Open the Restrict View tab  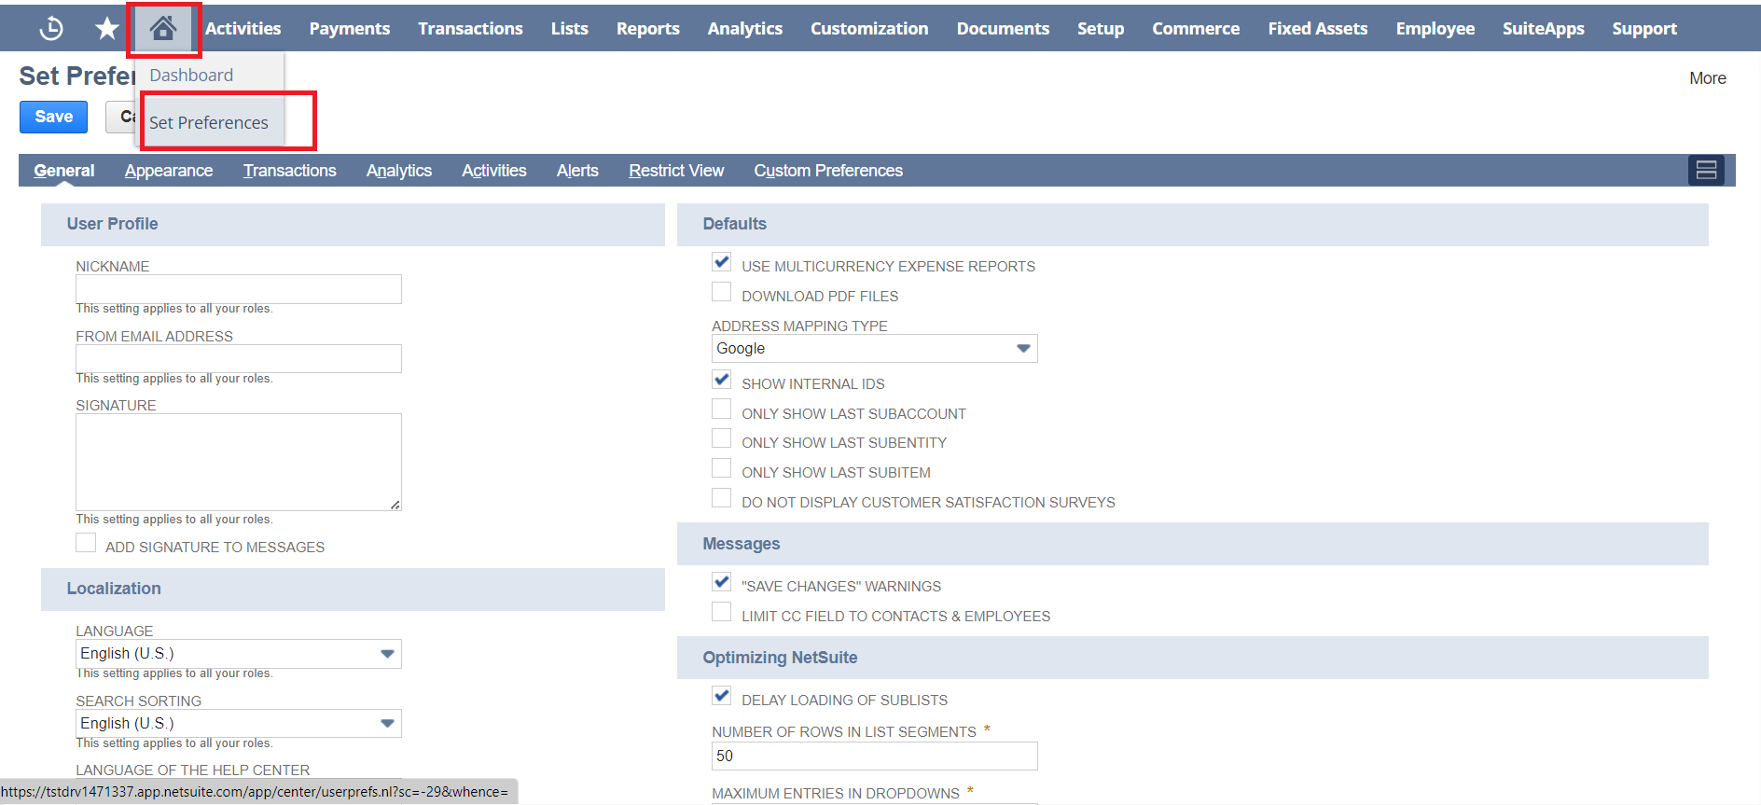click(676, 171)
